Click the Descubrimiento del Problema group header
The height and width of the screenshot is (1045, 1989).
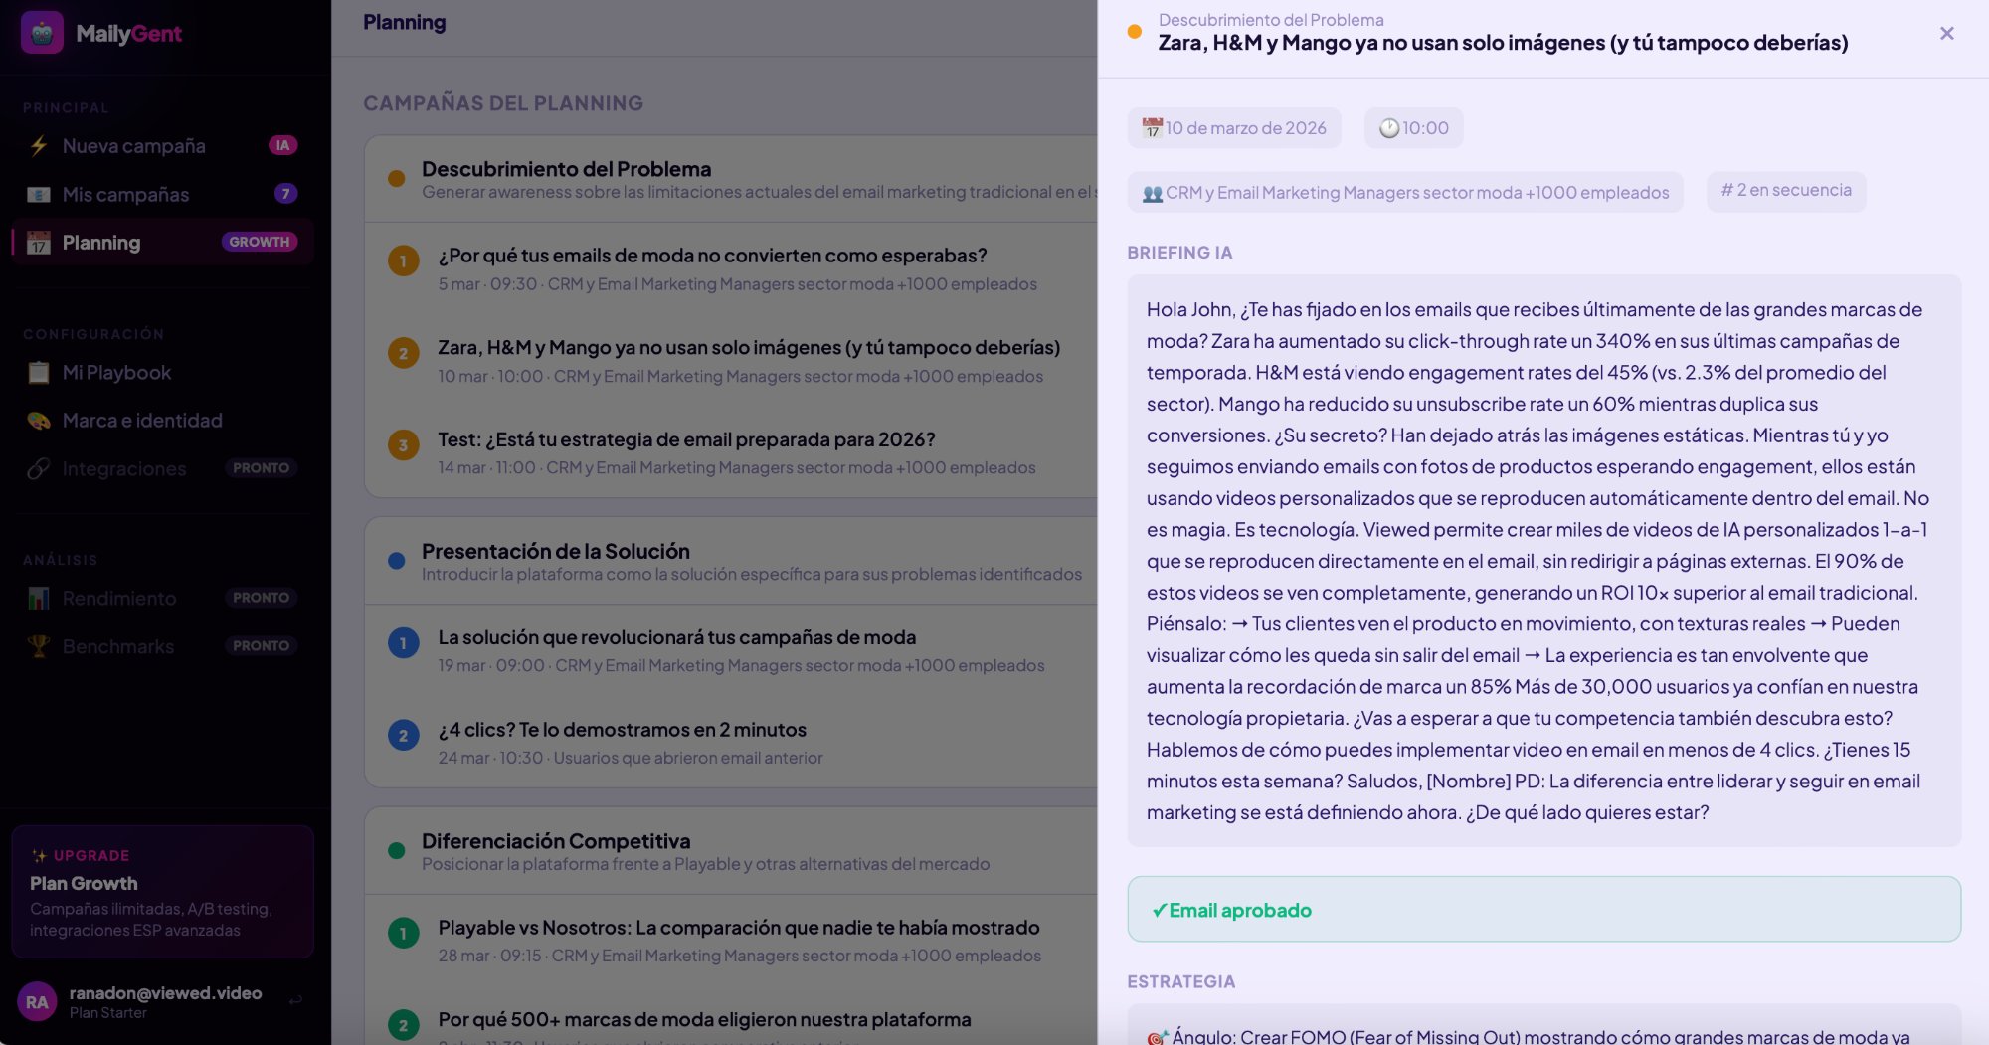(x=732, y=179)
